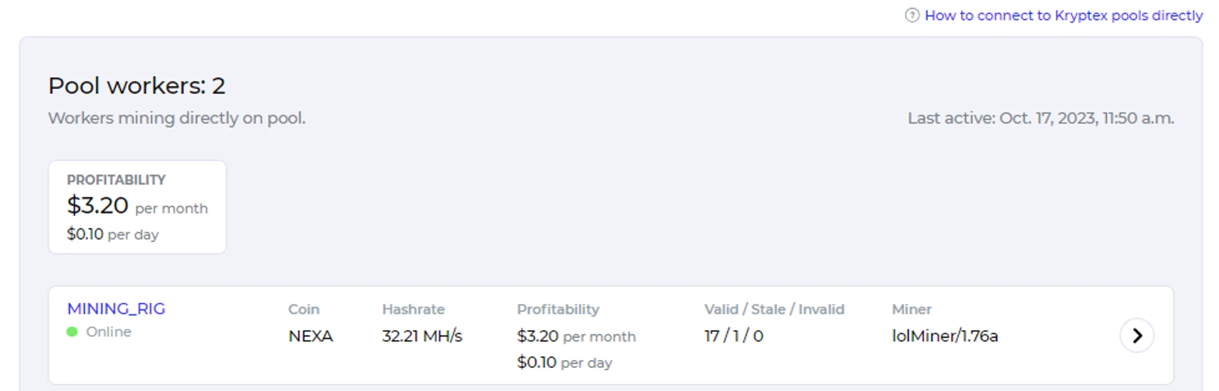Click the green Online status dot
Image resolution: width=1219 pixels, height=391 pixels.
(x=72, y=332)
